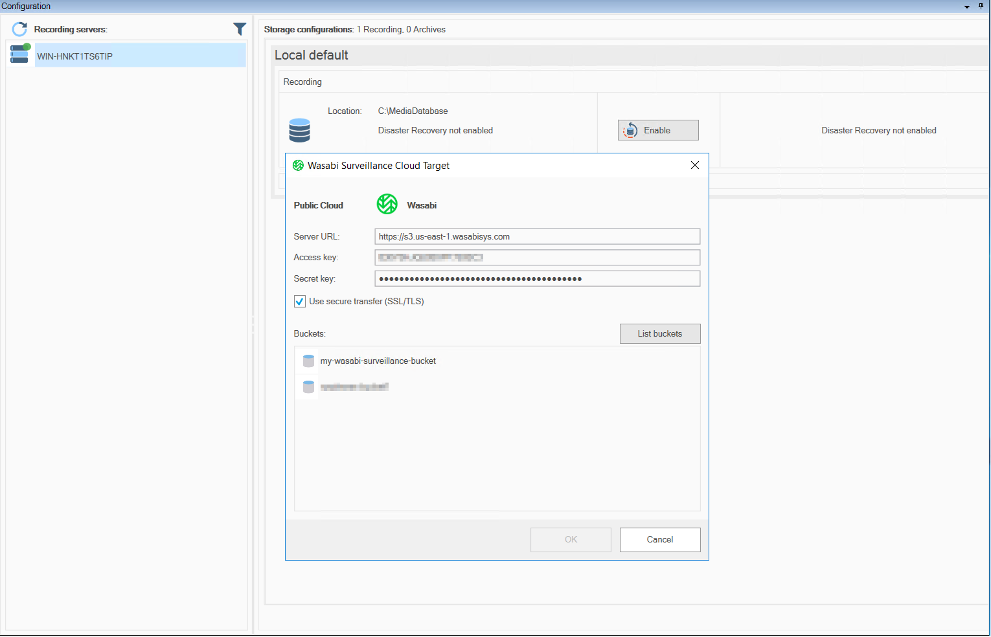Click the Local default storage database icon
Image resolution: width=991 pixels, height=637 pixels.
299,130
